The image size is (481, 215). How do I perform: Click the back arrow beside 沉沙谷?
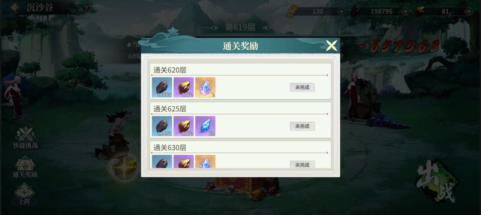coord(14,8)
